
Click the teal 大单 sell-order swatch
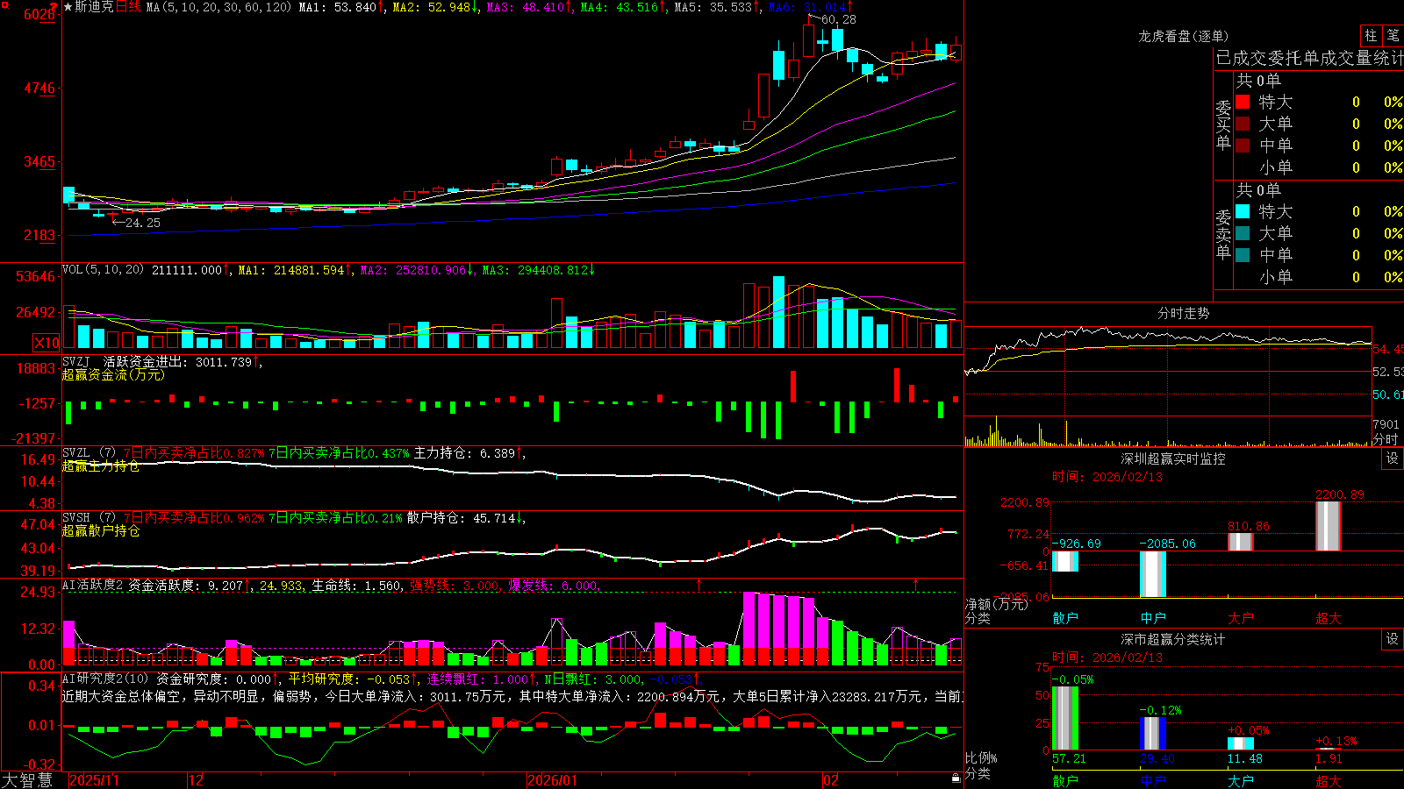(x=1243, y=233)
